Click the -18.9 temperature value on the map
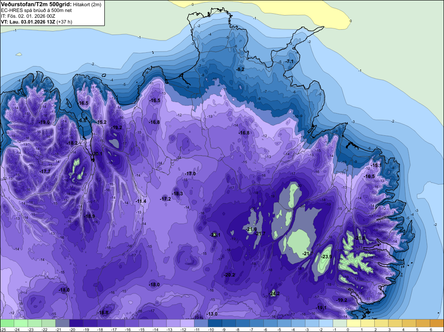Viewport: 444px width, 332px height. point(89,216)
